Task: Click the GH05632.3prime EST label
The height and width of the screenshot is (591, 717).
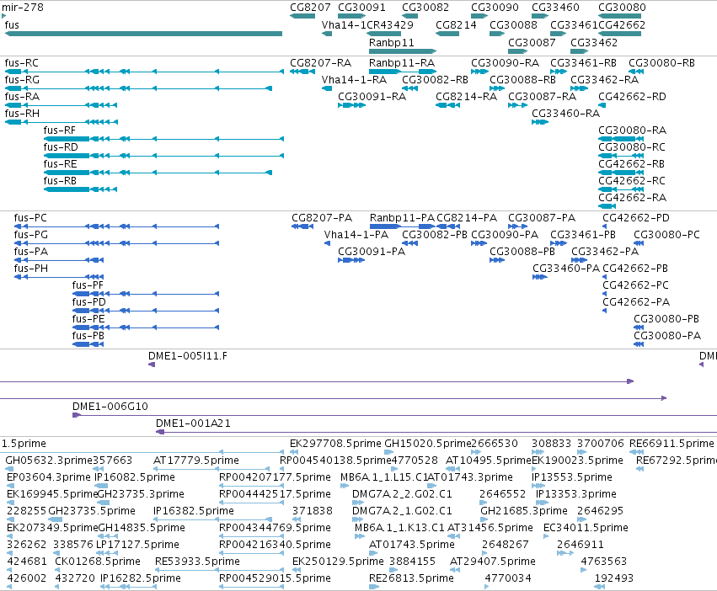Action: pos(49,461)
